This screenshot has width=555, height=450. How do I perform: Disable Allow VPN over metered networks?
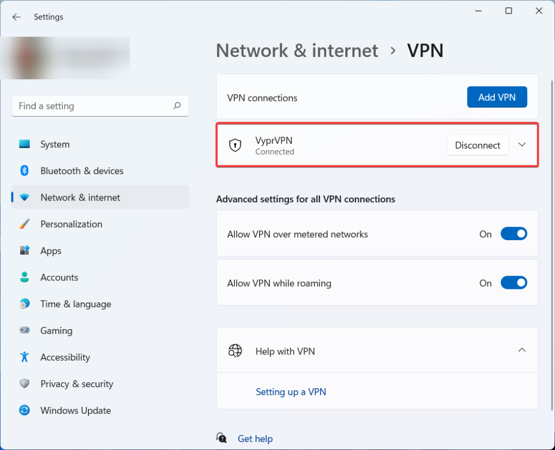(513, 234)
